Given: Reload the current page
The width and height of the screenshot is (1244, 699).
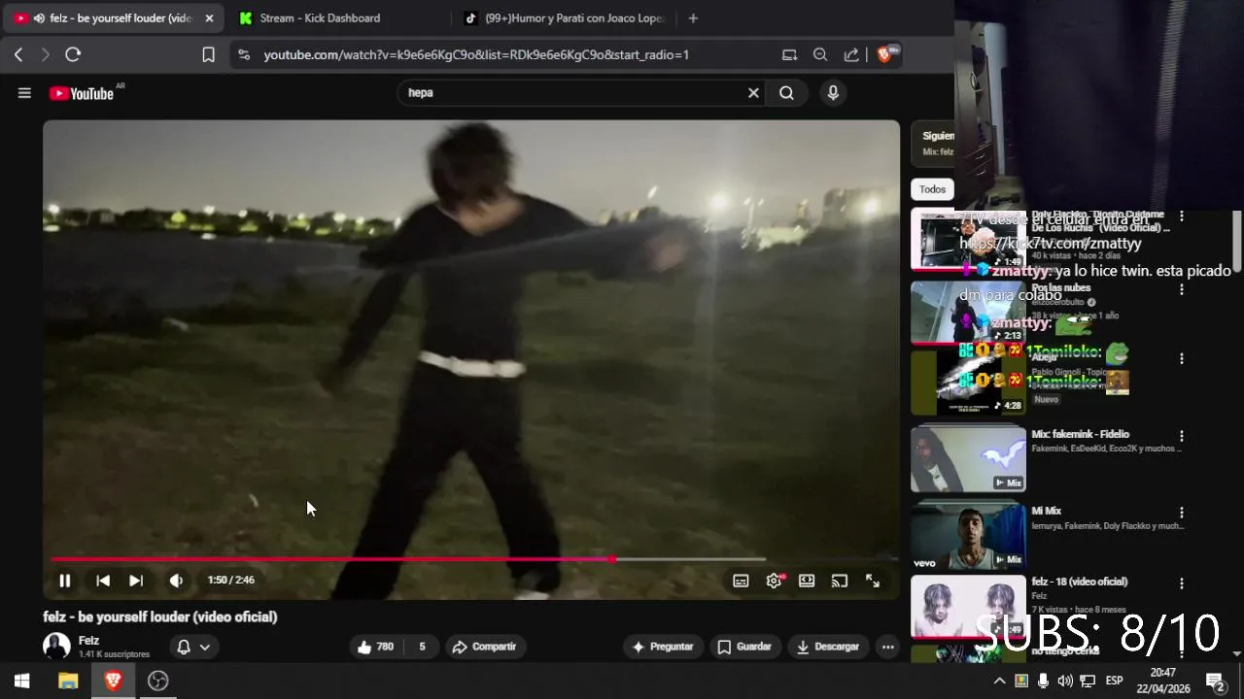Looking at the screenshot, I should coord(73,55).
